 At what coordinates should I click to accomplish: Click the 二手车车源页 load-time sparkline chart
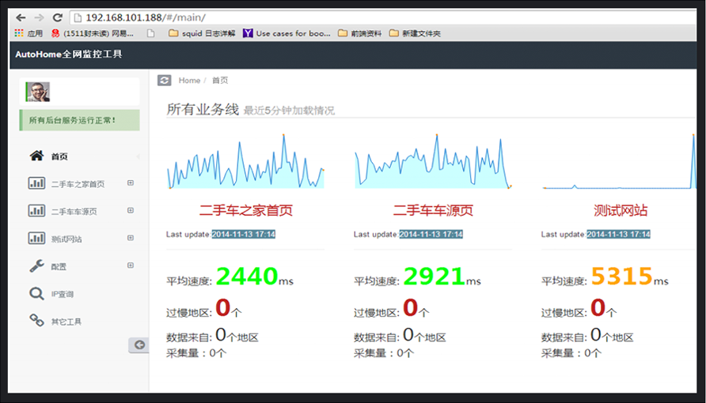(433, 161)
